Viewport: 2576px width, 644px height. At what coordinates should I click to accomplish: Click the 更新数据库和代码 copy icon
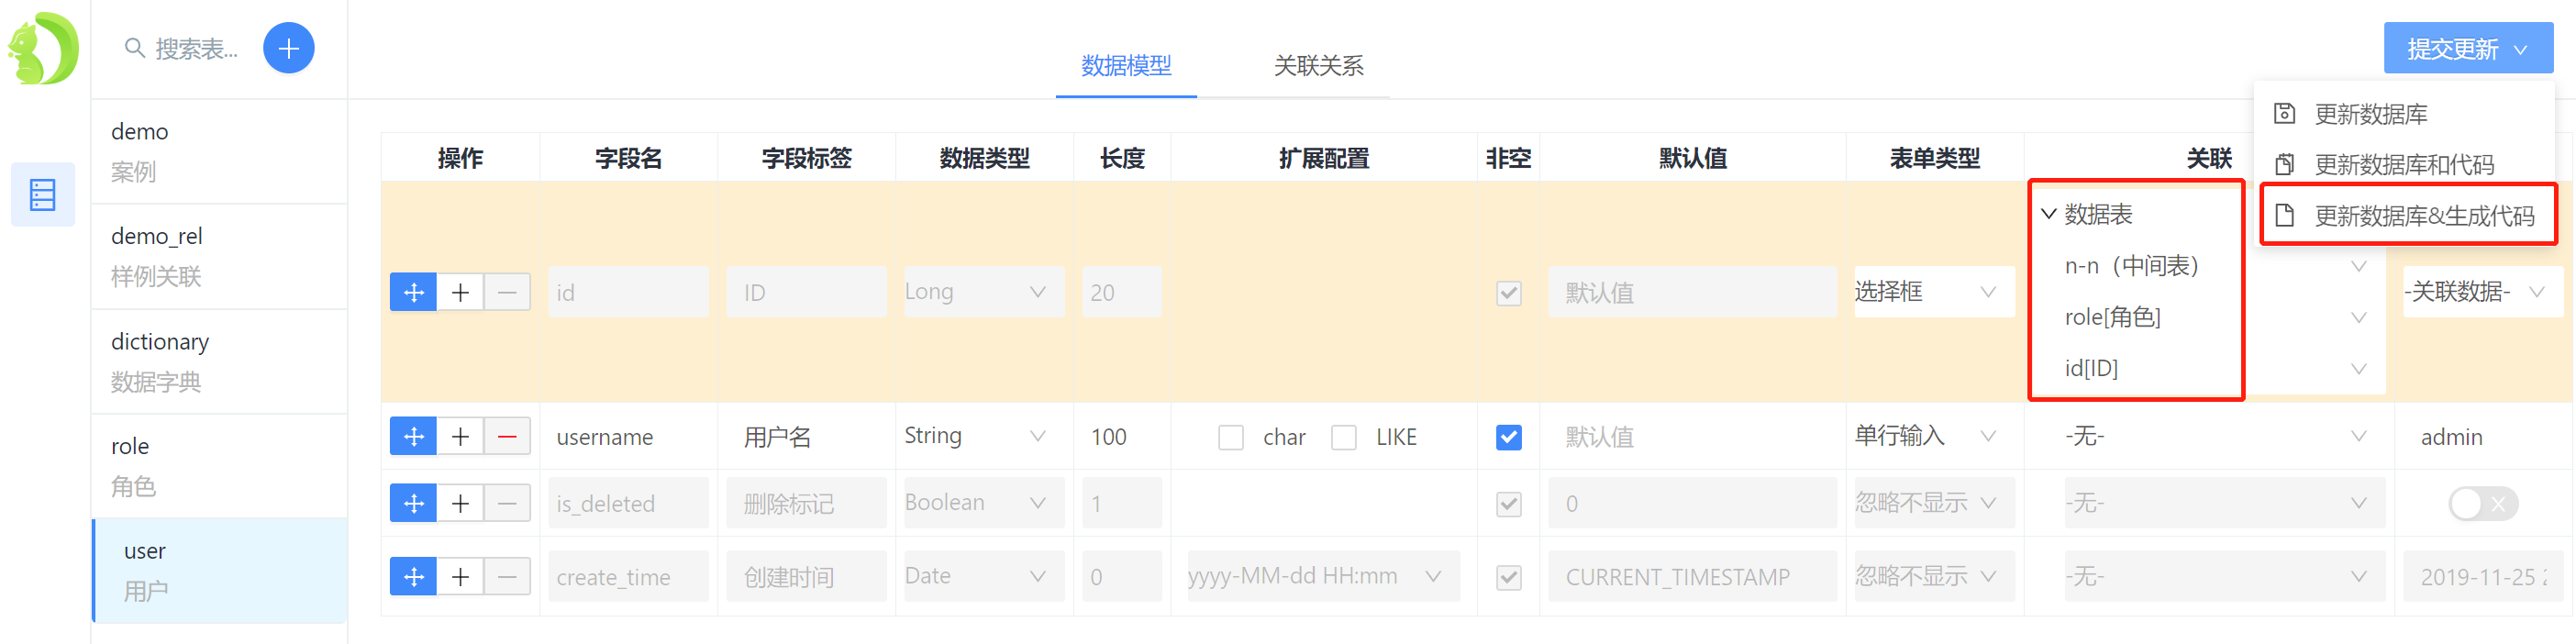[2284, 164]
